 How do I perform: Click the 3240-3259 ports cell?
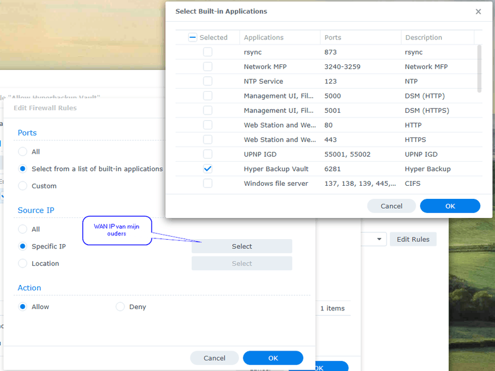click(x=342, y=66)
